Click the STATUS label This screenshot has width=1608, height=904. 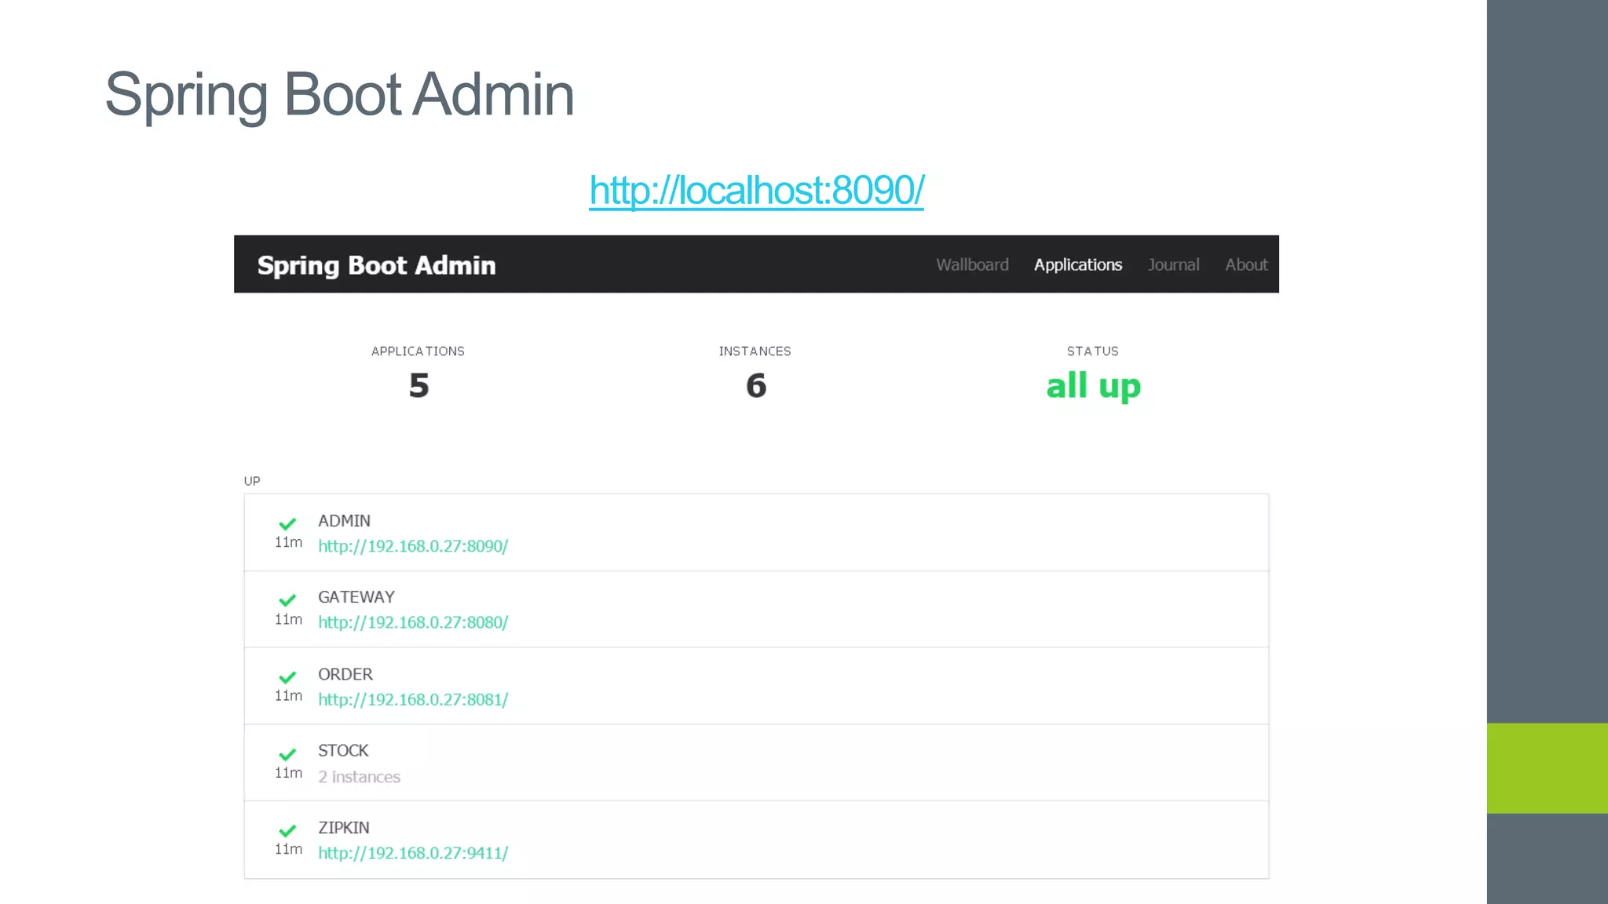[x=1092, y=351]
